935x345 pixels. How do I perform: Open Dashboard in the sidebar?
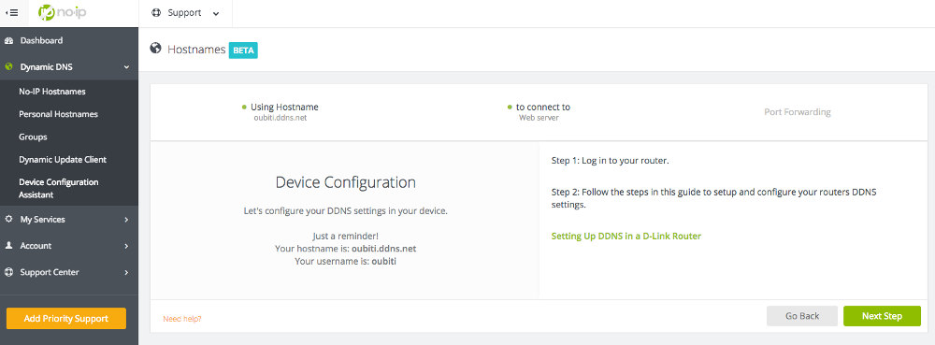tap(41, 40)
